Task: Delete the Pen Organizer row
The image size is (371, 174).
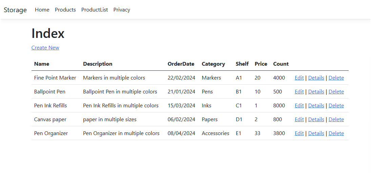Action: tap(336, 133)
